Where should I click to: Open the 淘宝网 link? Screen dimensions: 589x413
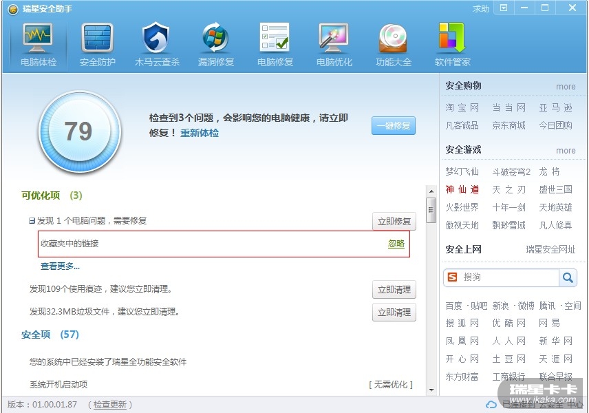[462, 108]
